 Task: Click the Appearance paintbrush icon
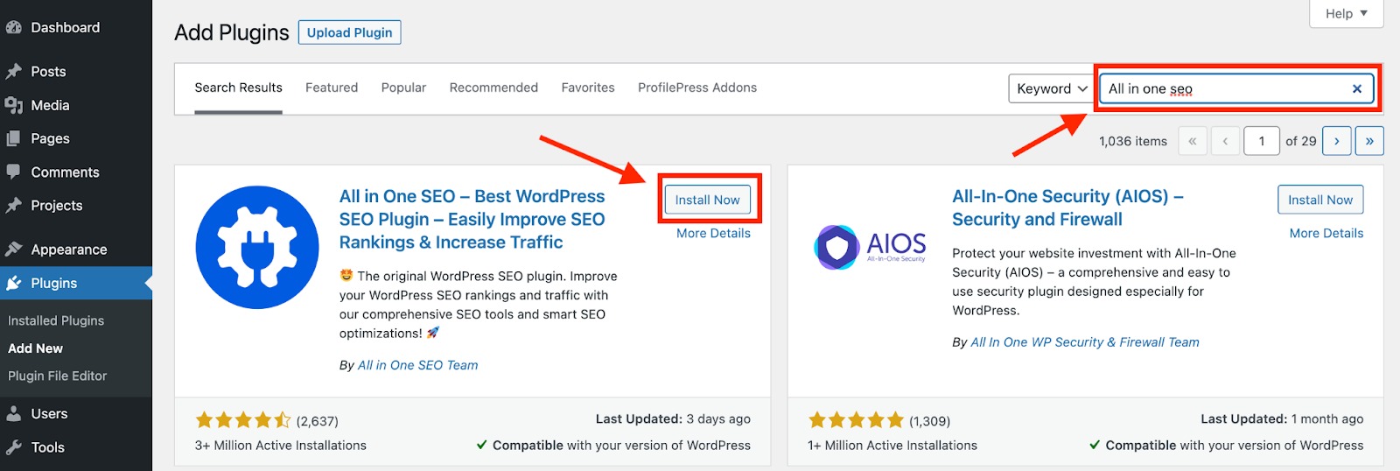(13, 250)
